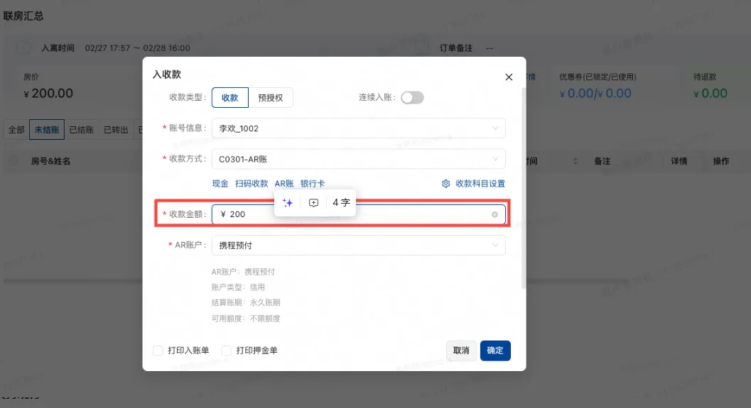Clear the 收款金额 field with the clear icon
This screenshot has width=751, height=408.
click(495, 215)
